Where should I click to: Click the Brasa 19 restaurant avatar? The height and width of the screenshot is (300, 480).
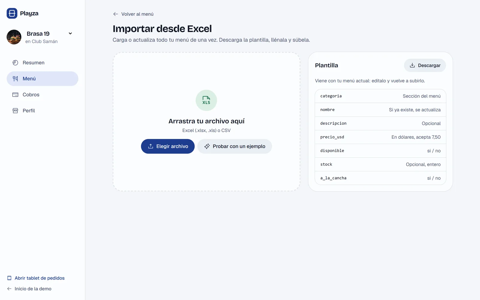[14, 37]
